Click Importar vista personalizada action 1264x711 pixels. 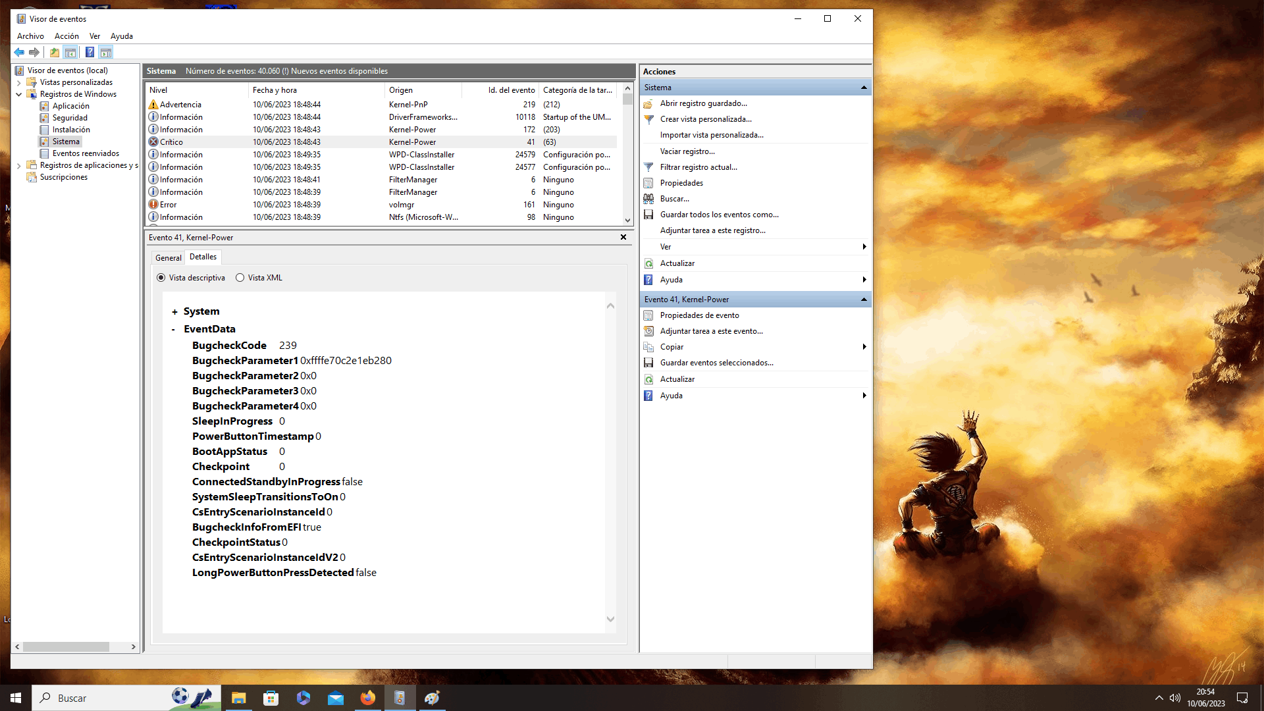click(712, 136)
